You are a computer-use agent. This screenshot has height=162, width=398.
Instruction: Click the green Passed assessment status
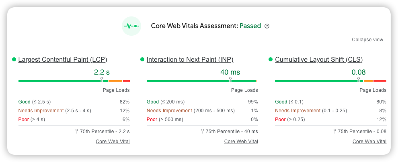tap(250, 26)
